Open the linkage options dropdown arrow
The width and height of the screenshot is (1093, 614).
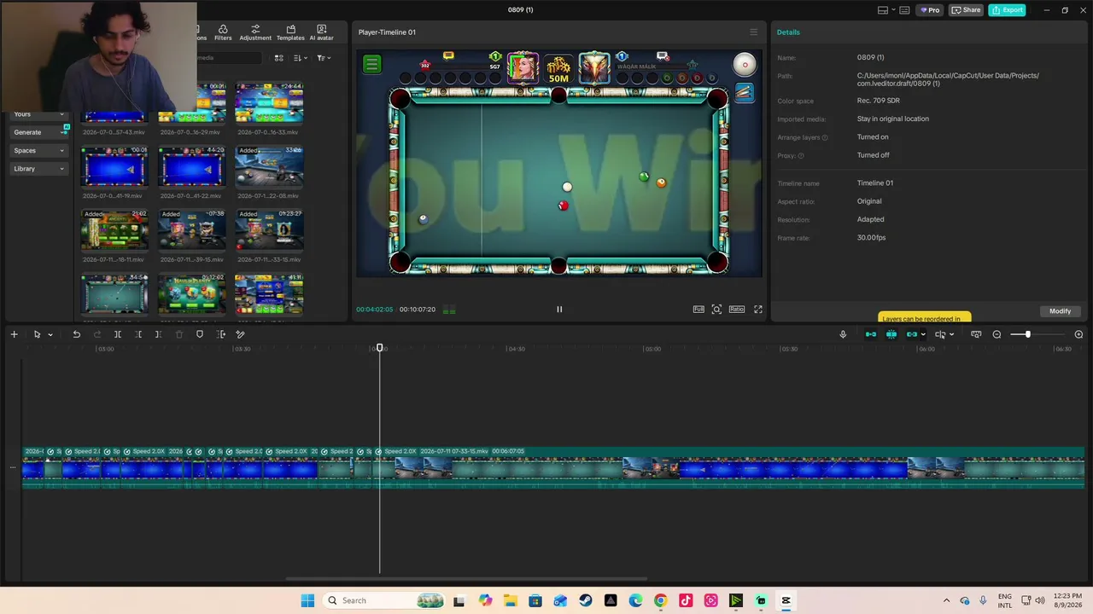pyautogui.click(x=923, y=334)
